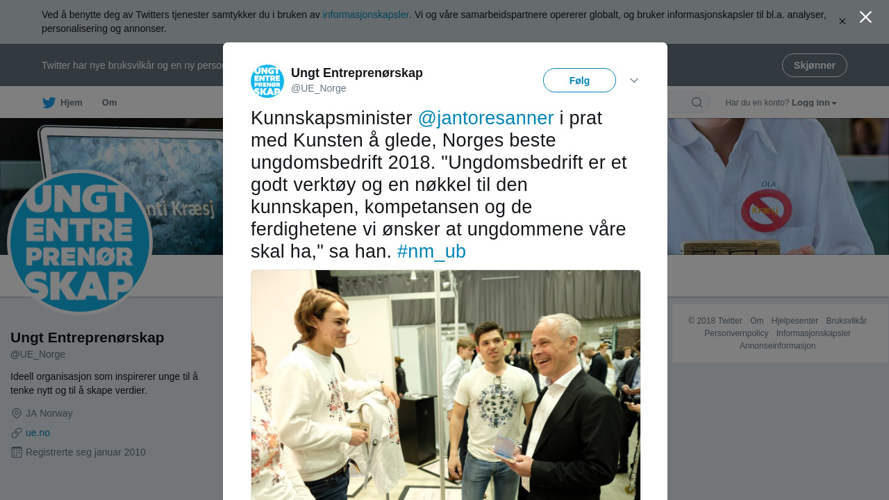Open the #nm_ub hashtag
The image size is (889, 500).
[431, 251]
